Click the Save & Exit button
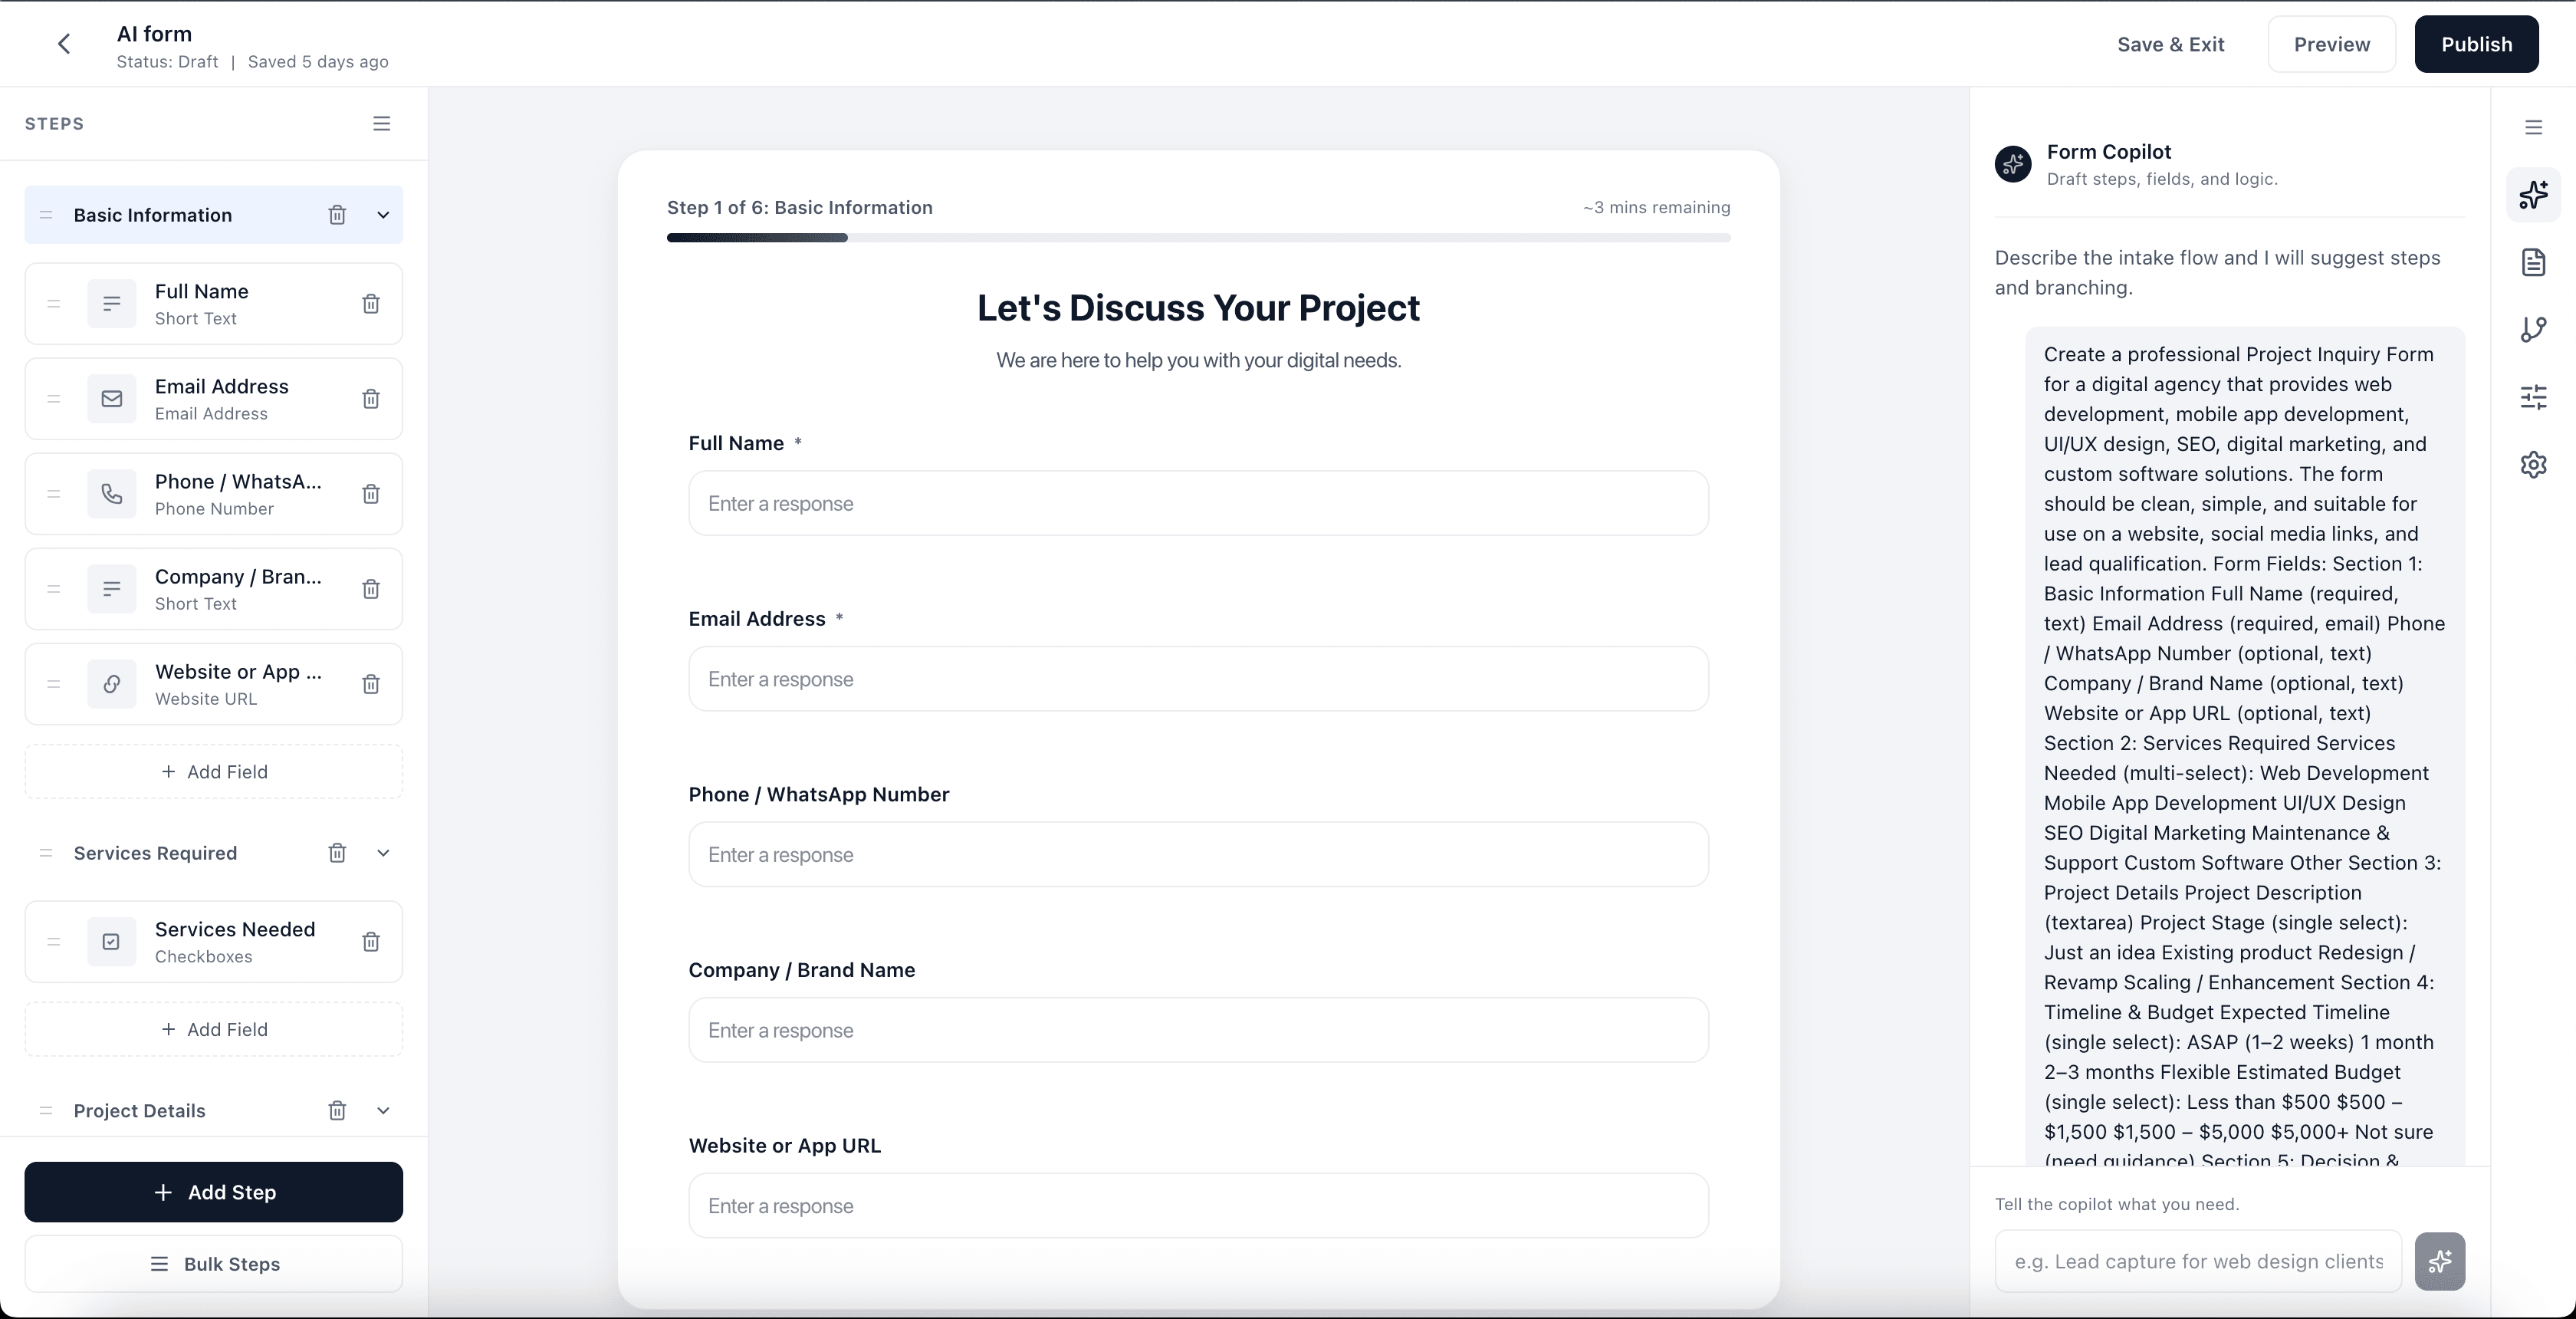The width and height of the screenshot is (2576, 1319). tap(2170, 44)
